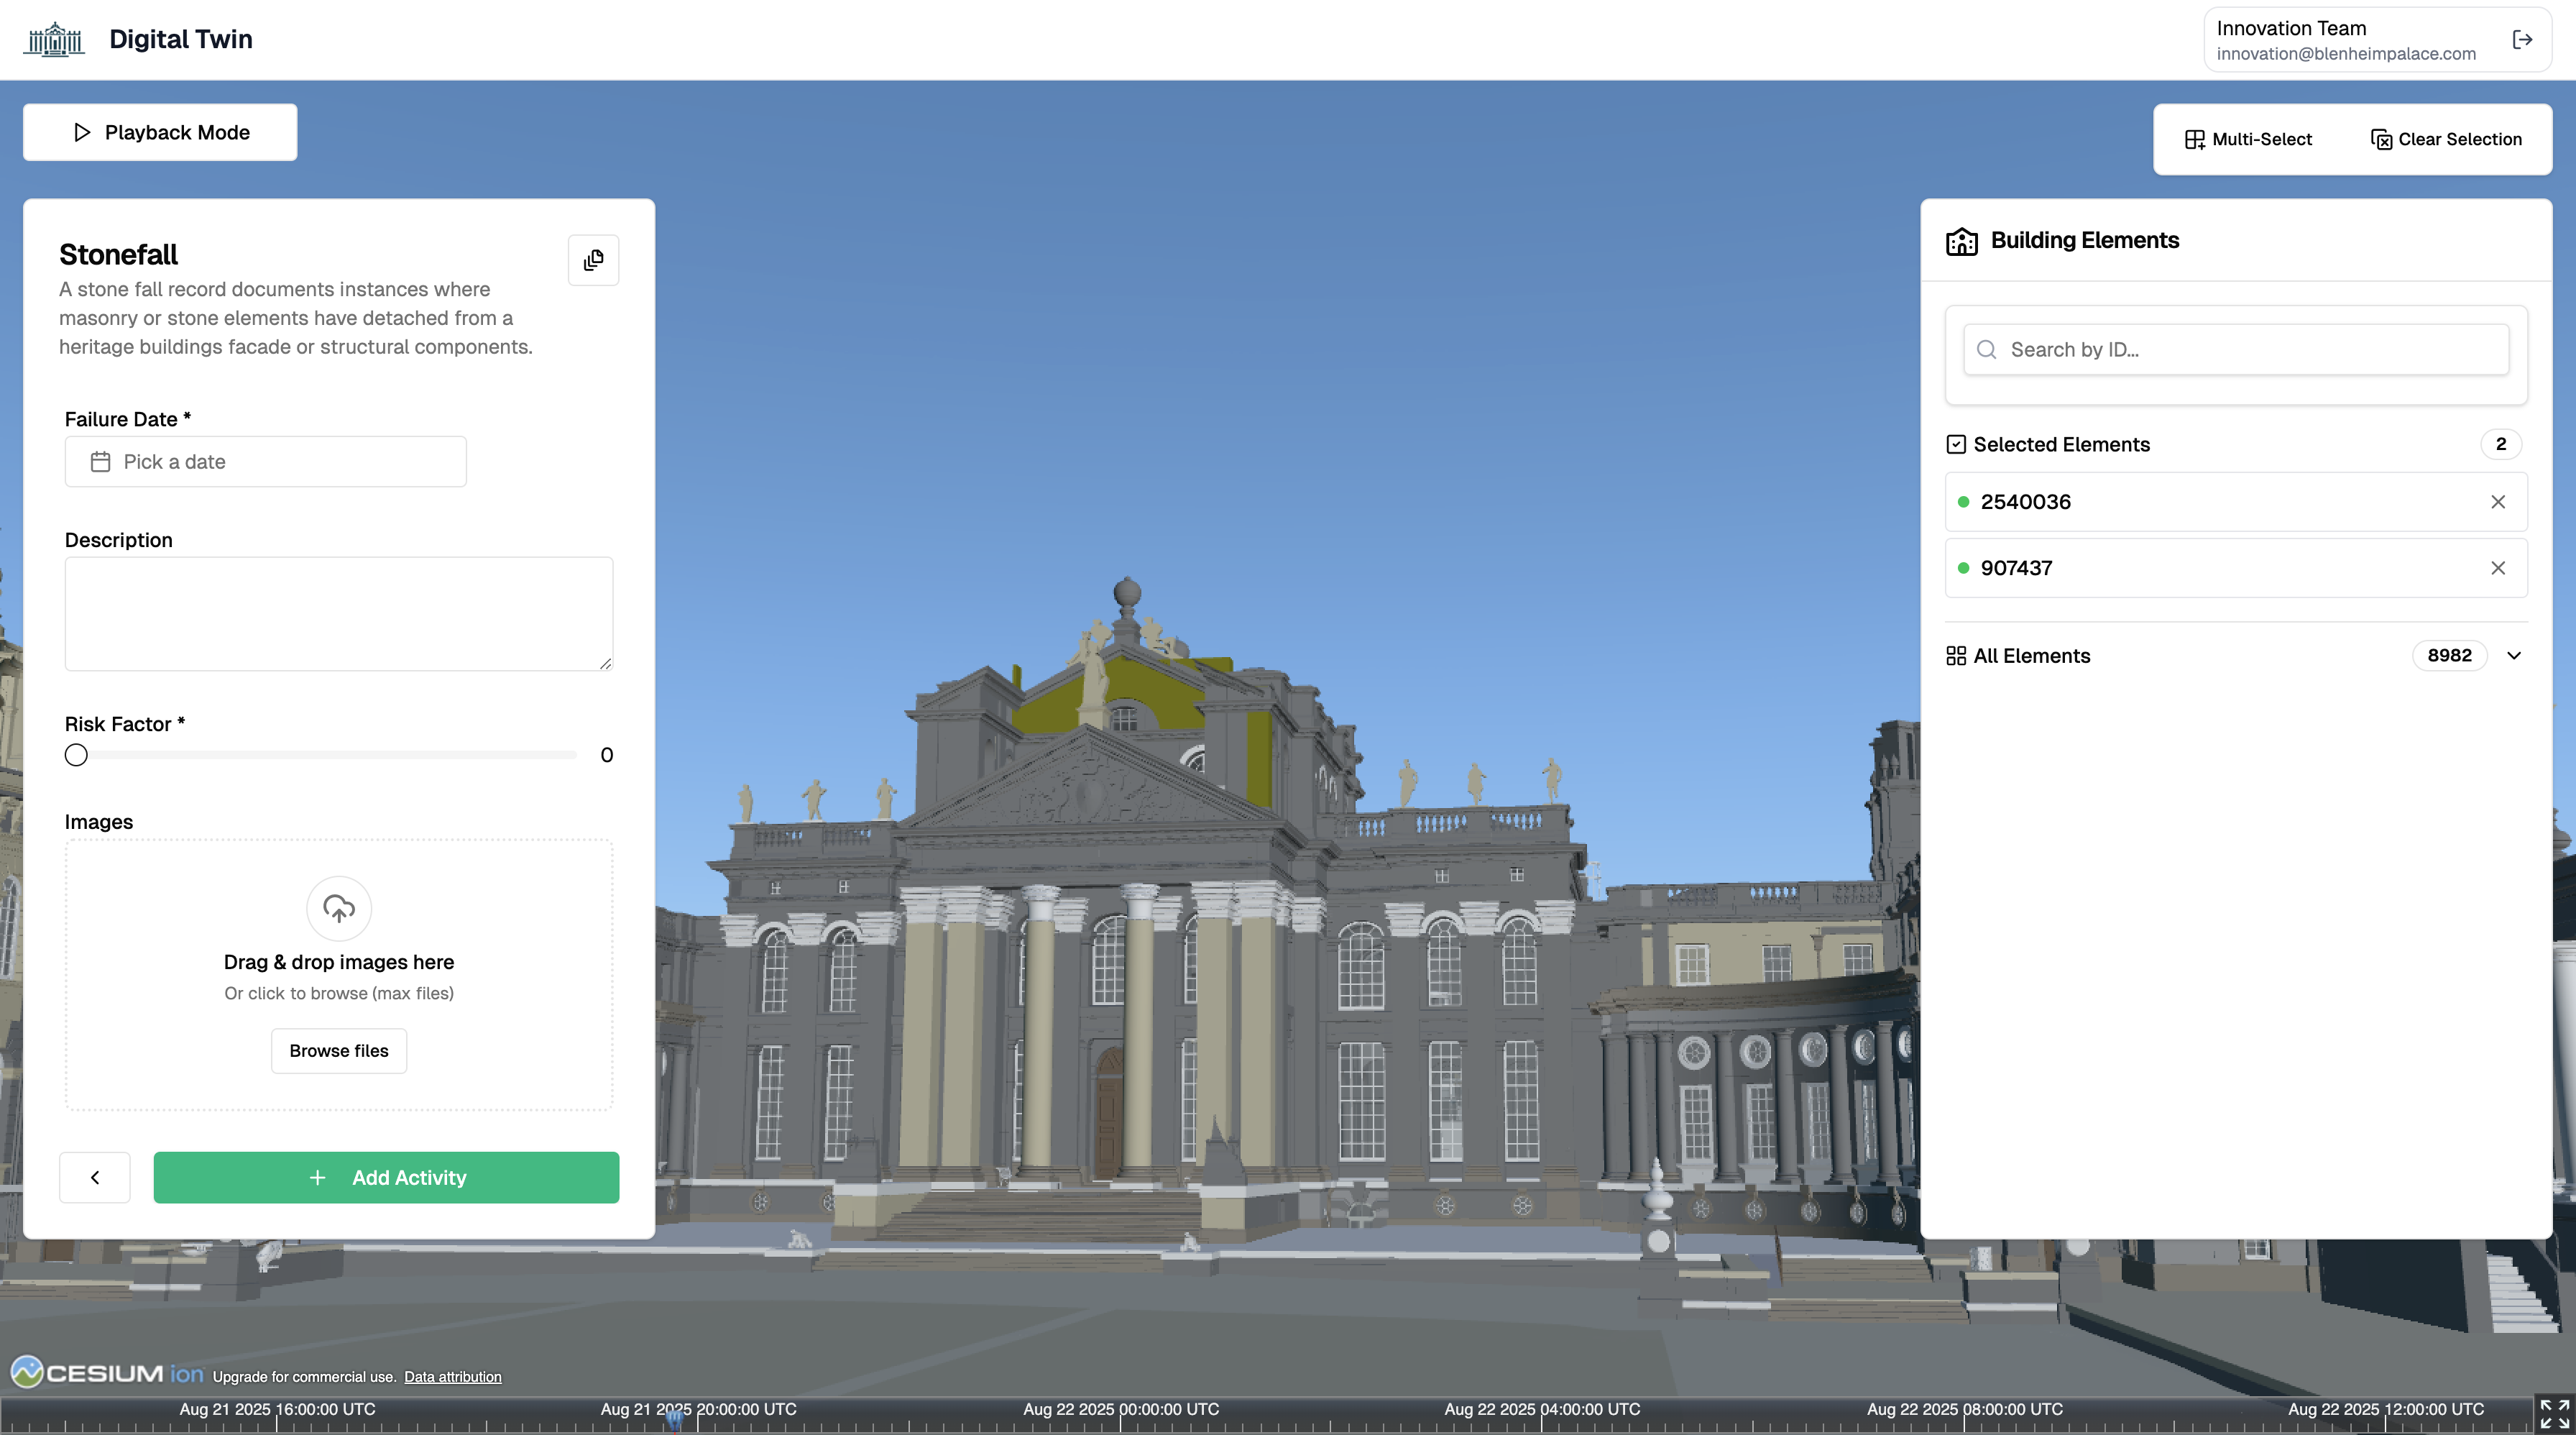The image size is (2576, 1435).
Task: Click the cloud upload icon in Images
Action: [338, 908]
